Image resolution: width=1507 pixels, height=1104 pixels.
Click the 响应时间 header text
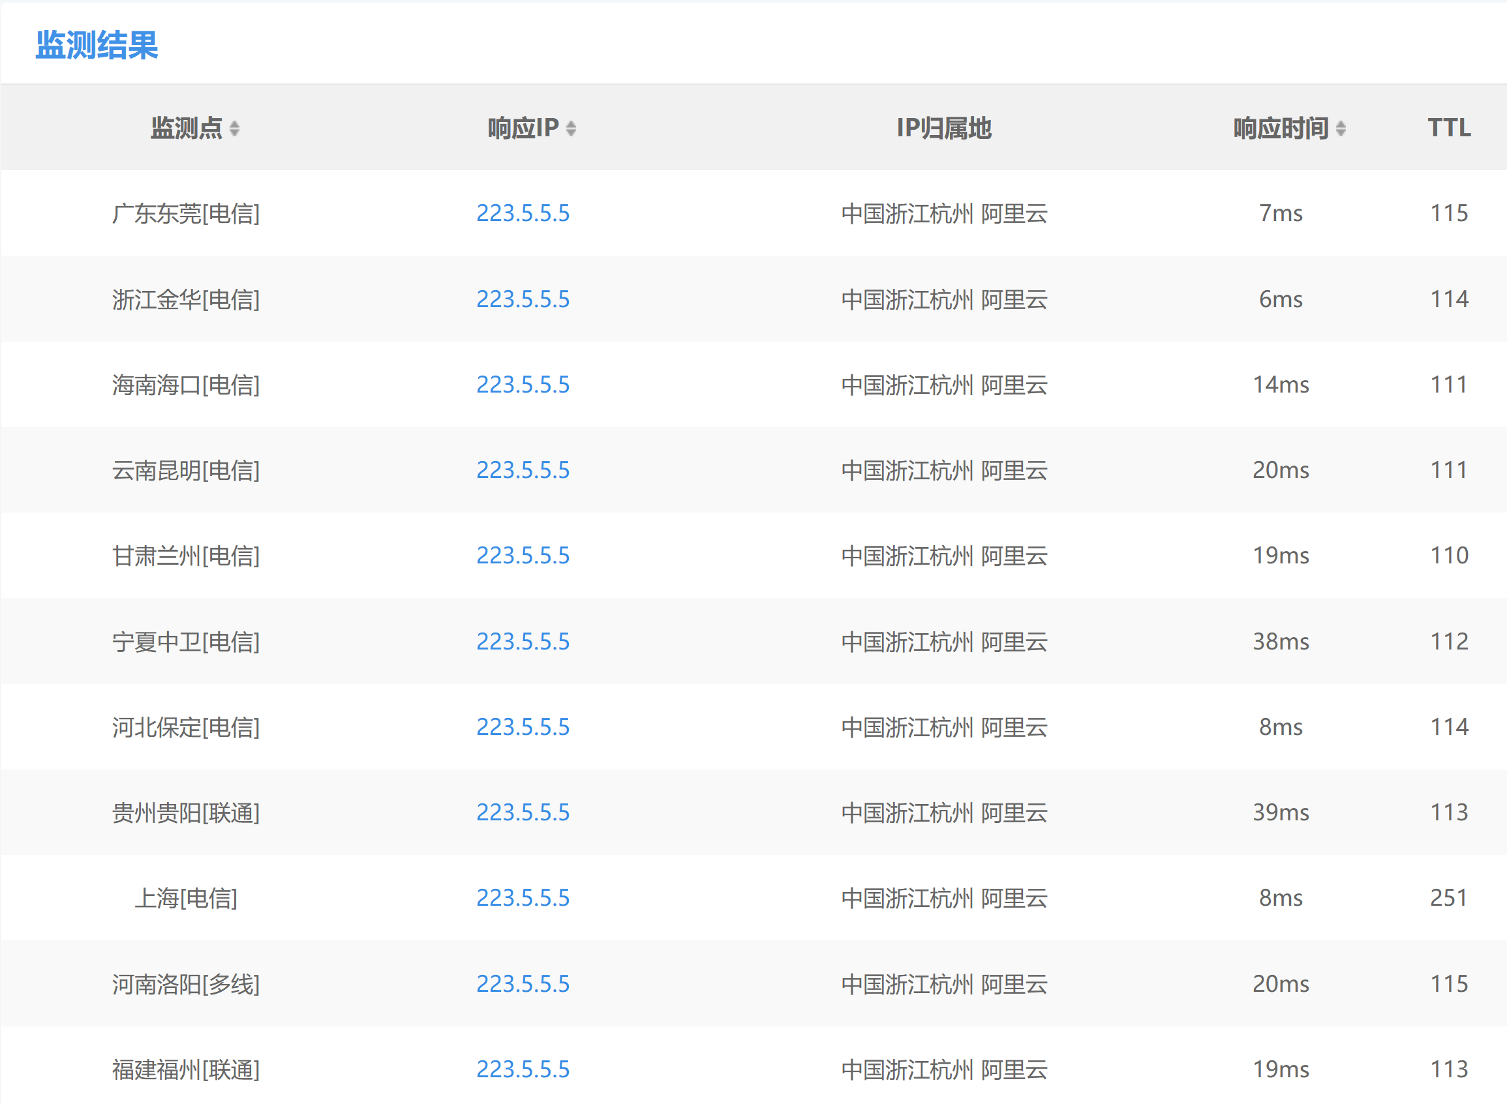(x=1280, y=128)
